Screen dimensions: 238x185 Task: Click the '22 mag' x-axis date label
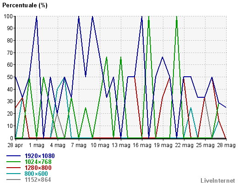click(x=184, y=145)
